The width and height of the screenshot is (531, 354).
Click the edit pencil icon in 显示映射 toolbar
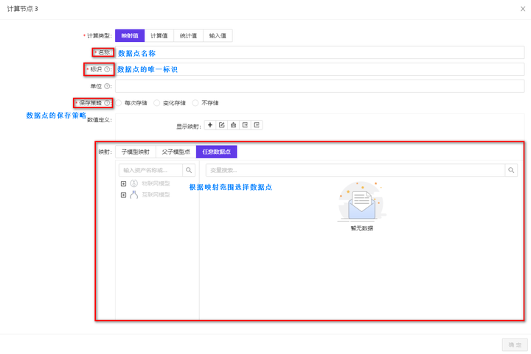(222, 125)
